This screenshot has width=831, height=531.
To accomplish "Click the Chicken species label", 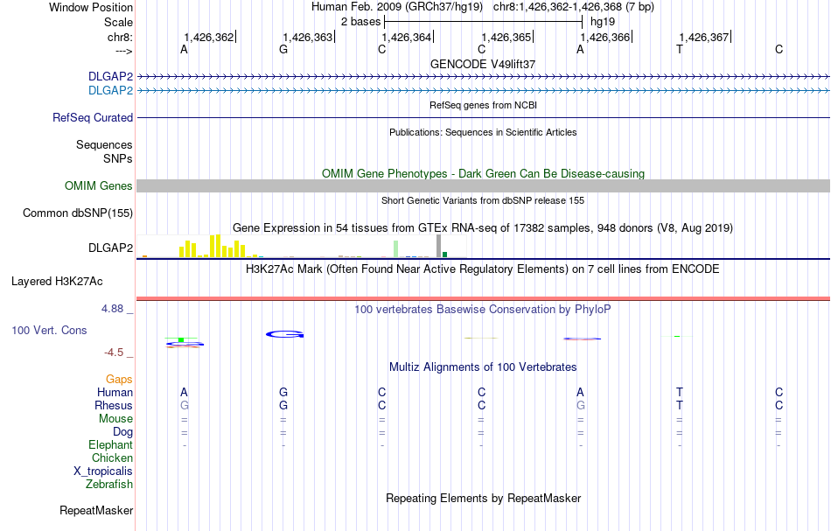I will pyautogui.click(x=112, y=458).
